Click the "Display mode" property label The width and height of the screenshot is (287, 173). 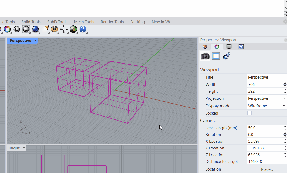pos(218,106)
